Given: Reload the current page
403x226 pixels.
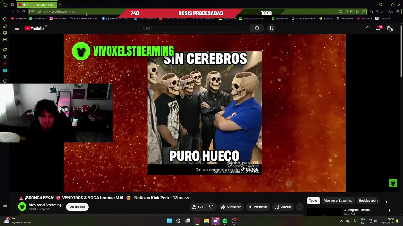Looking at the screenshot, I should 24,12.
